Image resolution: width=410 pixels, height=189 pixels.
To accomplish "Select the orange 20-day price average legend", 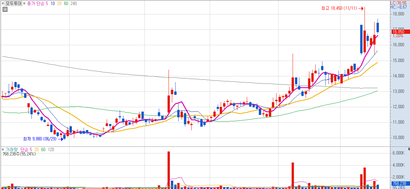I will click(60, 4).
